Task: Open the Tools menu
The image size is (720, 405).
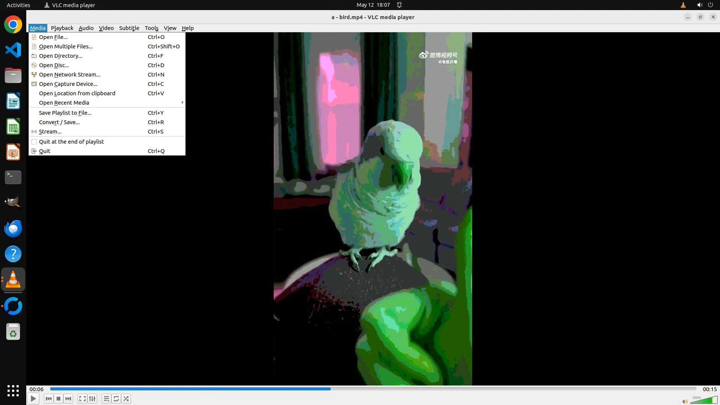Action: pos(151,28)
